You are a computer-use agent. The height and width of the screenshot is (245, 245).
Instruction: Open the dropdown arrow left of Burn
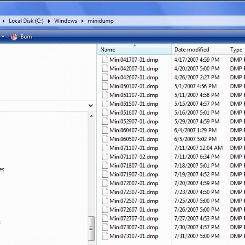pyautogui.click(x=3, y=37)
